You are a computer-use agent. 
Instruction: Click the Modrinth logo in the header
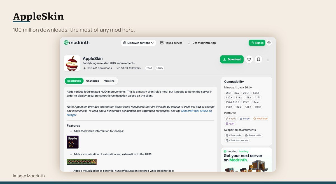pos(76,43)
